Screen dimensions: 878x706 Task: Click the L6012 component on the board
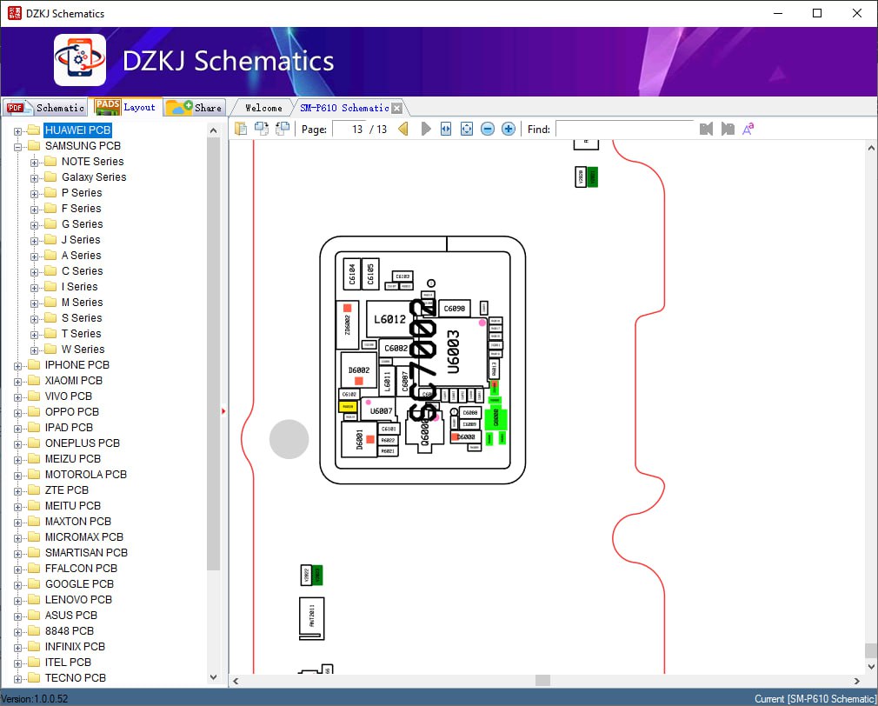pyautogui.click(x=390, y=319)
